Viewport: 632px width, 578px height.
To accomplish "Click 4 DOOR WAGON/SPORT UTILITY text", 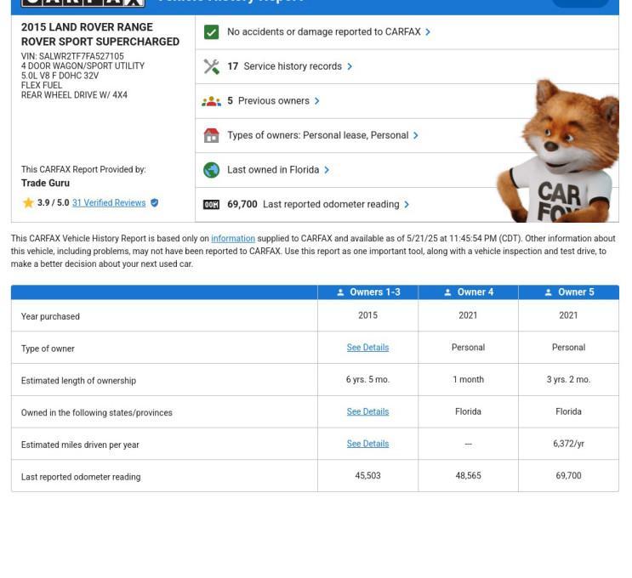I will (x=83, y=66).
